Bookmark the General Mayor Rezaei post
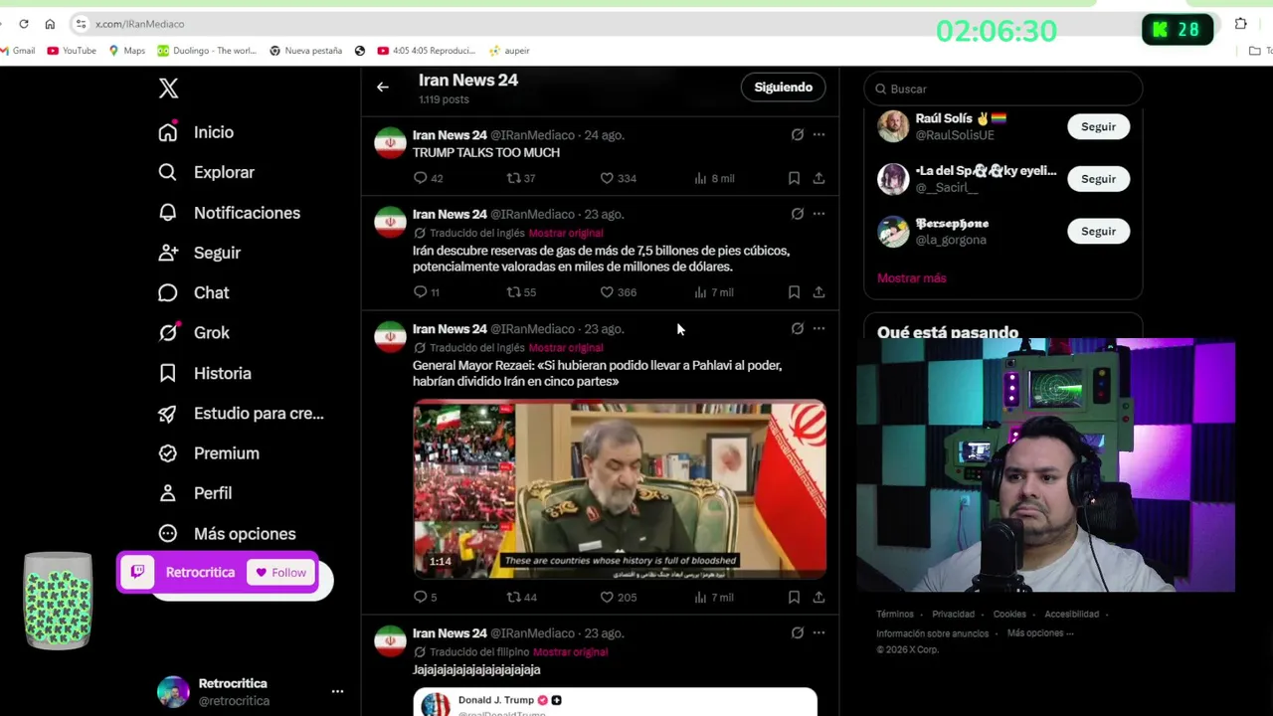The width and height of the screenshot is (1273, 716). (x=794, y=597)
